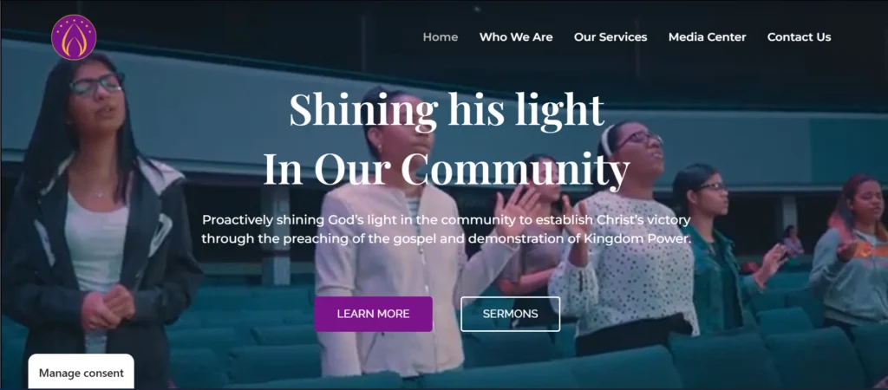Go to Our Services page
Image resolution: width=888 pixels, height=390 pixels.
(610, 36)
